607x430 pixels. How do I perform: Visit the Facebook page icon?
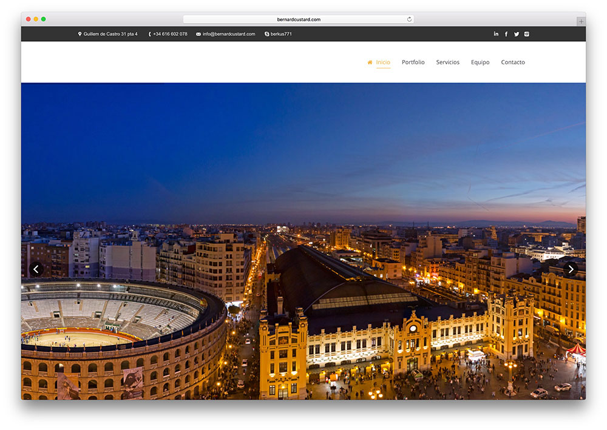[506, 34]
